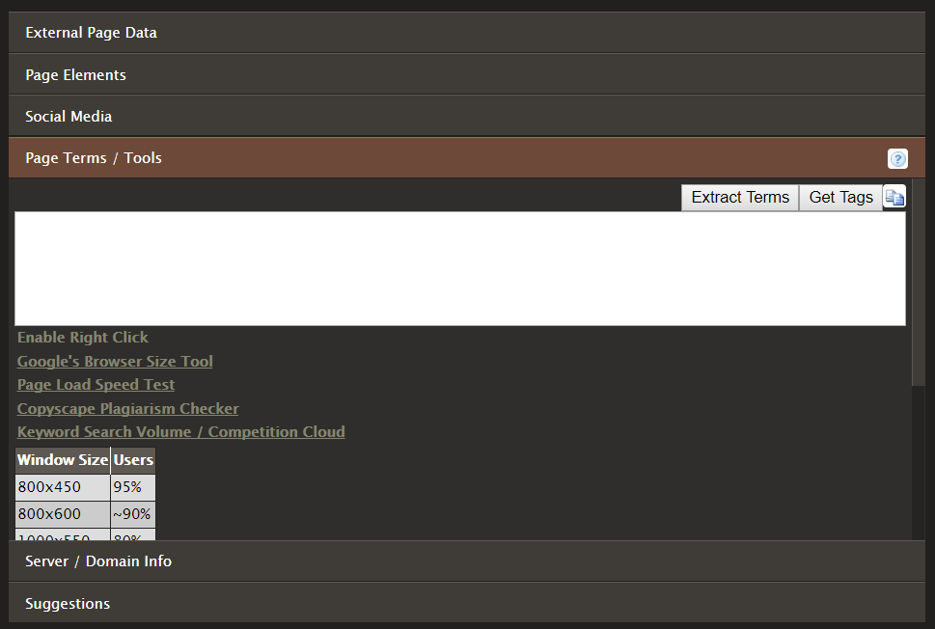Click the panel's vertical scrollbar
This screenshot has width=935, height=629.
click(x=918, y=289)
